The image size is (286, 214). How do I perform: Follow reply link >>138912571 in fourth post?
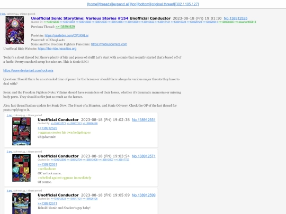[48, 203]
